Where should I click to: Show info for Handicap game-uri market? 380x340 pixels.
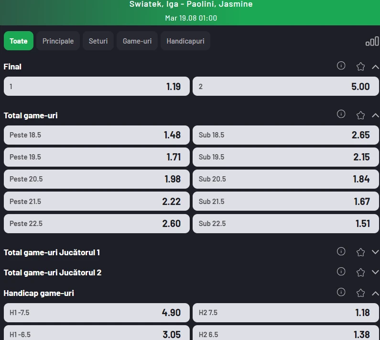[x=341, y=292]
